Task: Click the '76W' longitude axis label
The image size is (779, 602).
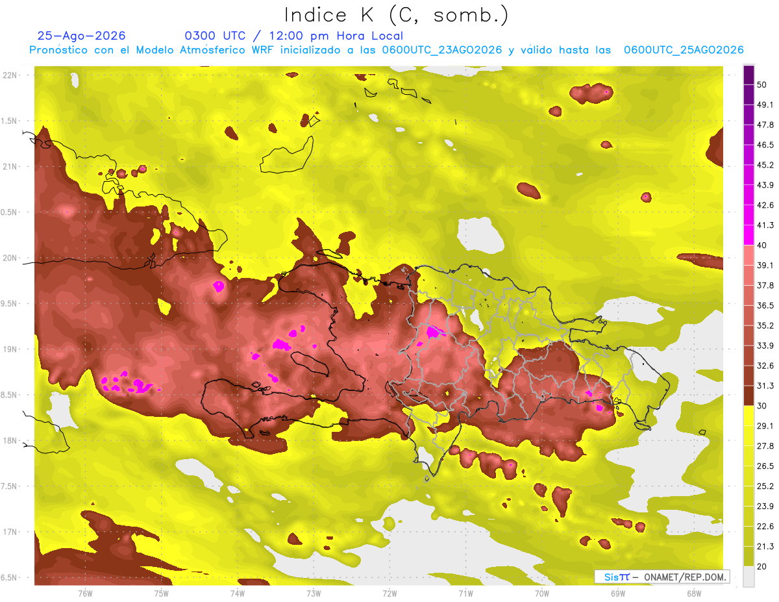Action: (x=85, y=593)
